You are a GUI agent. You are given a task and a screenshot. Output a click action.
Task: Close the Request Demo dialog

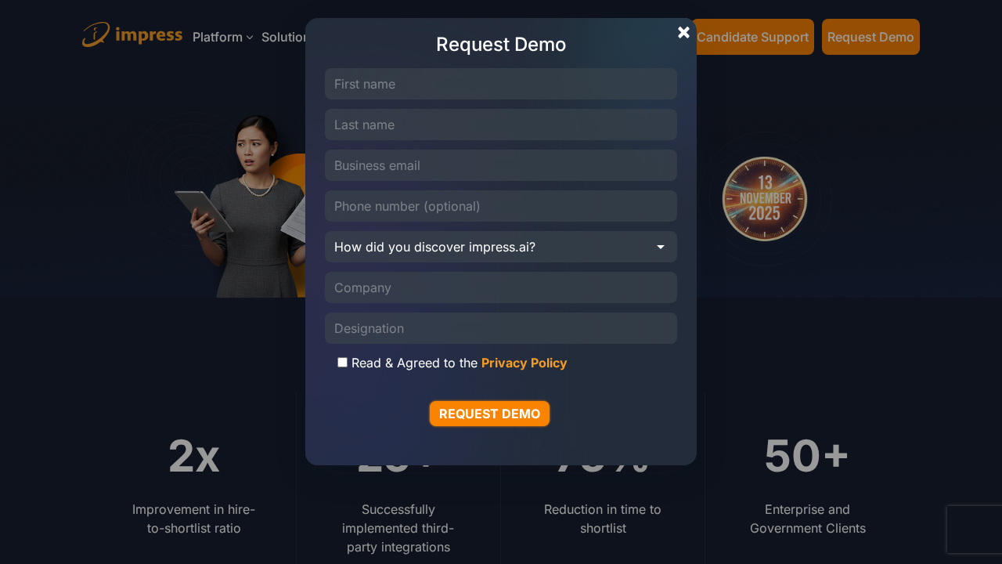pyautogui.click(x=683, y=32)
